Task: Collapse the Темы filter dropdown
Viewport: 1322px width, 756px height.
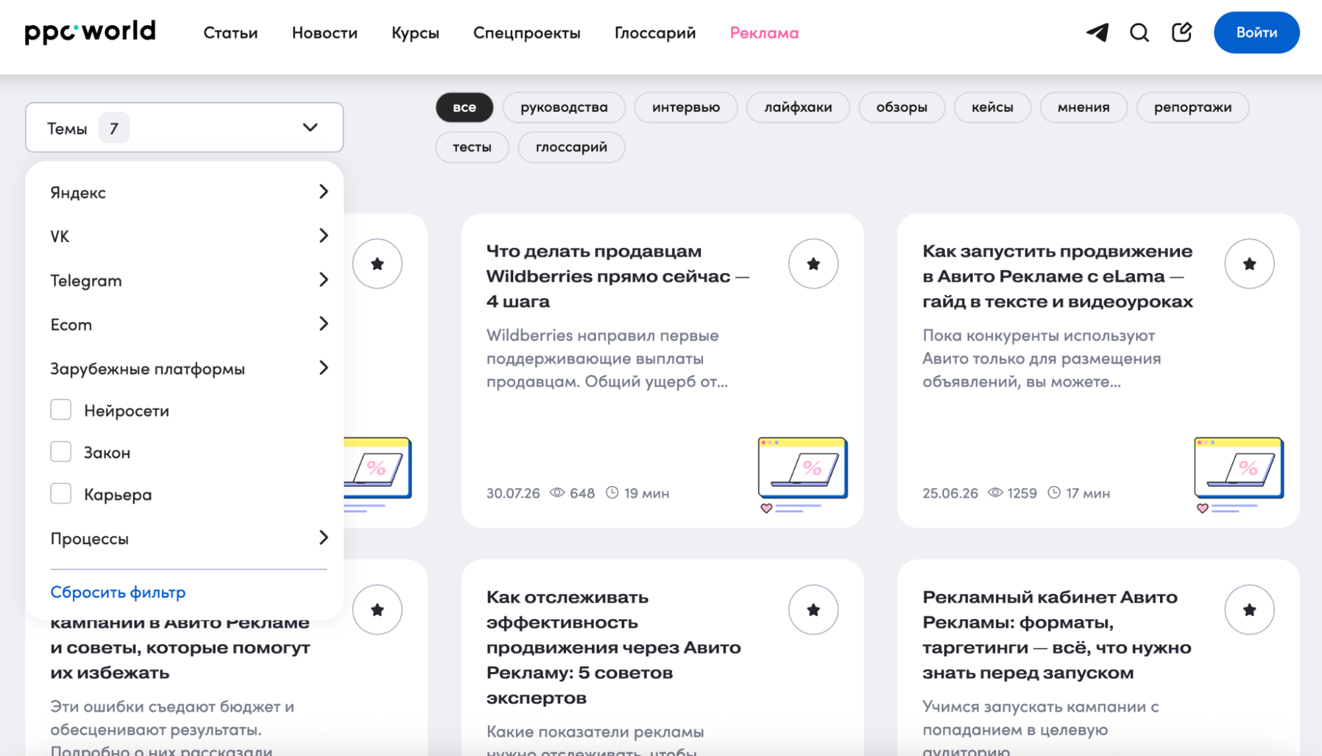Action: (184, 127)
